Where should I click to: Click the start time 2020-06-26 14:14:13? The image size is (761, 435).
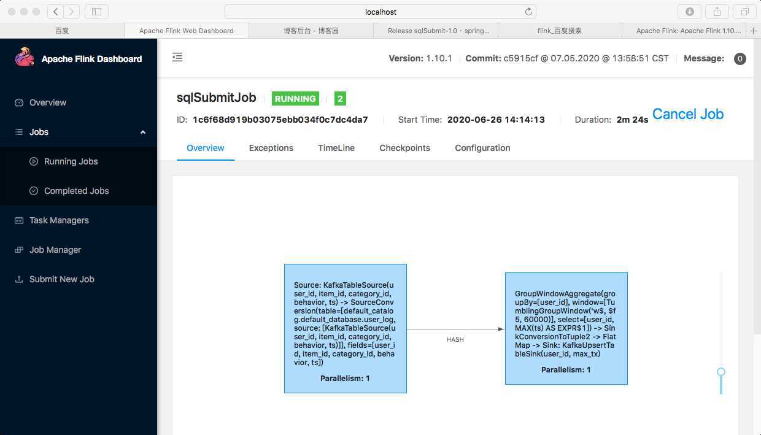click(496, 120)
